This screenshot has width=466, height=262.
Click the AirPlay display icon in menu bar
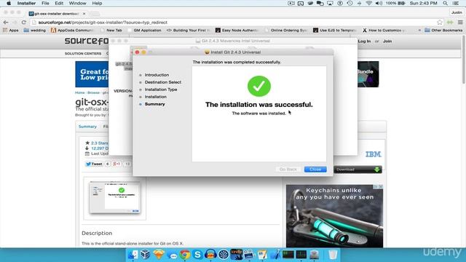[x=330, y=3]
